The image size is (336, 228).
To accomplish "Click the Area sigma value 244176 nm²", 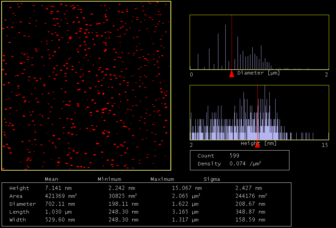I will coord(251,196).
